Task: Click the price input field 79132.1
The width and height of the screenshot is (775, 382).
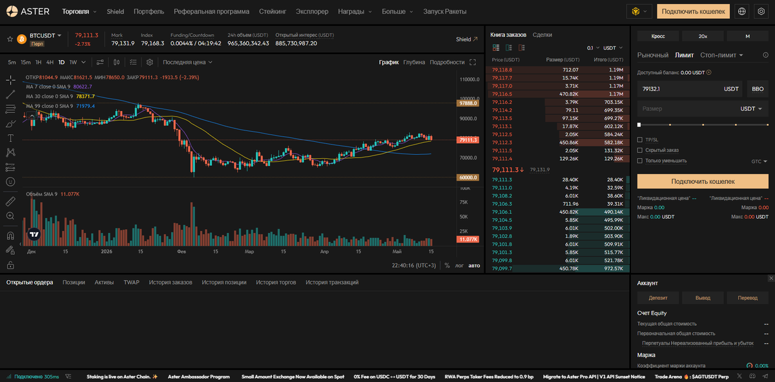Action: click(x=690, y=89)
